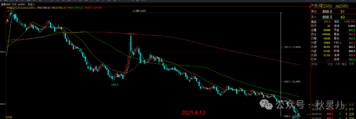
Task: Click the 最高 value 907.0
Action: (x=352, y=35)
